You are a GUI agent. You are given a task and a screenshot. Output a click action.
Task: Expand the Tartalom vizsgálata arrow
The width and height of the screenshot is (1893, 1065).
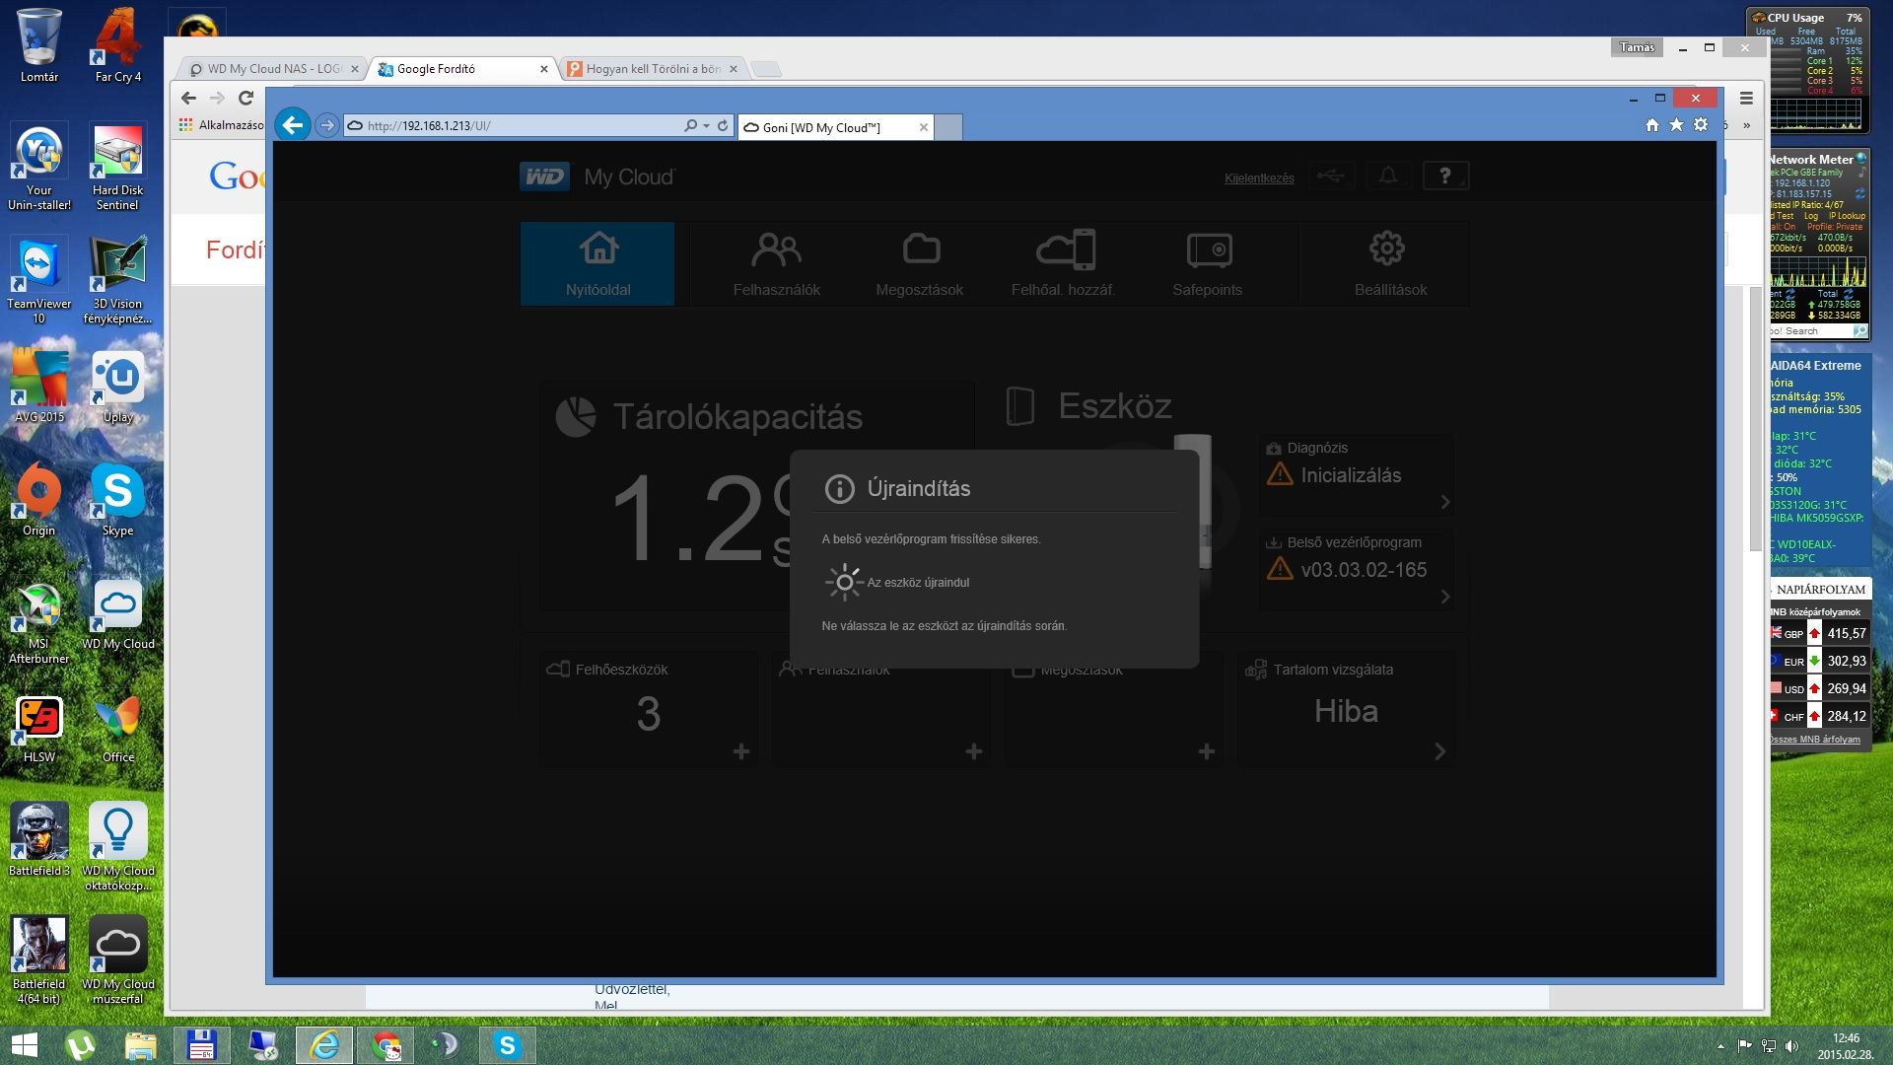pos(1439,751)
